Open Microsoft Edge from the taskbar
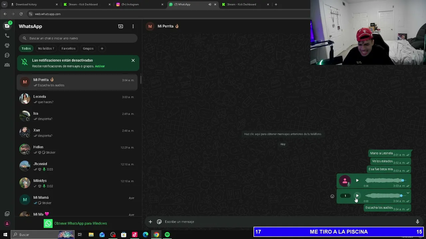 click(x=145, y=235)
